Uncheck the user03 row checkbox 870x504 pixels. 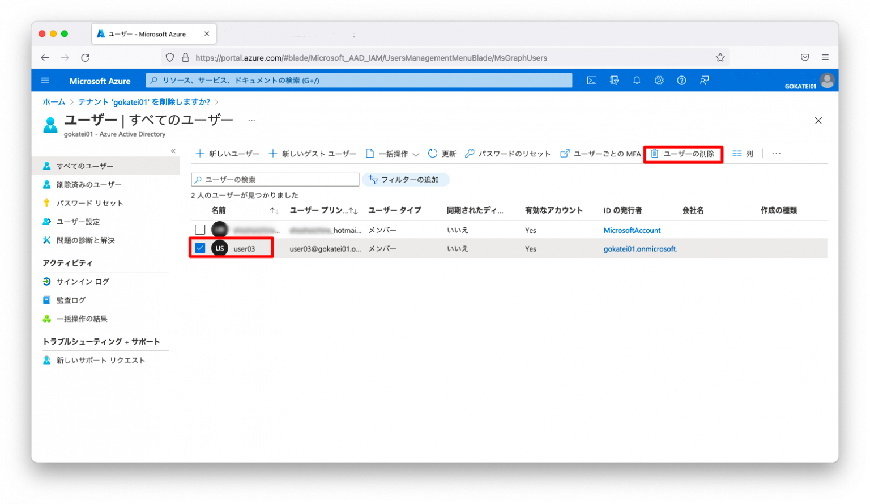tap(200, 248)
